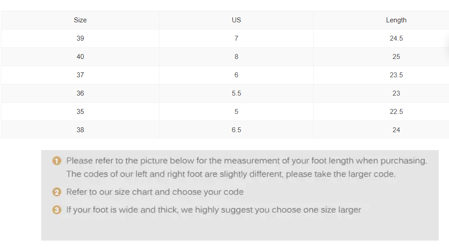
Task: Click the 23.5 length cell
Action: (x=396, y=75)
